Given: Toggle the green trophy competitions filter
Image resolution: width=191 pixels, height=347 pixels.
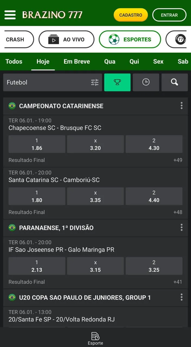Looking at the screenshot, I should coord(117,82).
